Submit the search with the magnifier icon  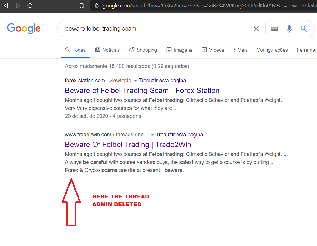point(303,29)
